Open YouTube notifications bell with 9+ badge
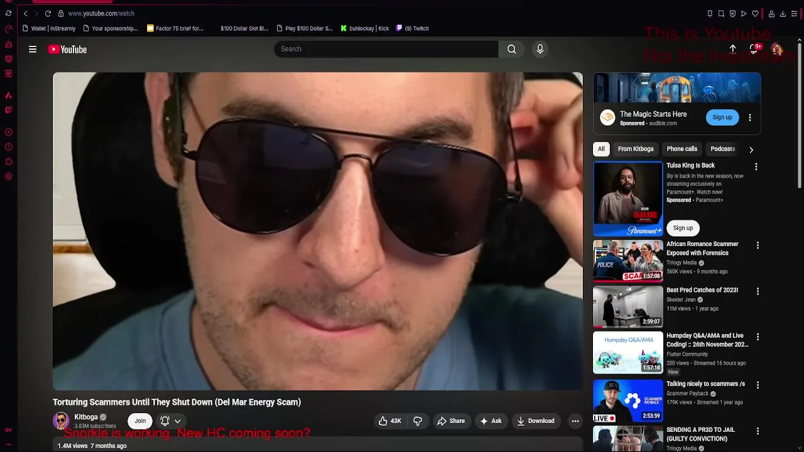The image size is (804, 452). tap(754, 49)
